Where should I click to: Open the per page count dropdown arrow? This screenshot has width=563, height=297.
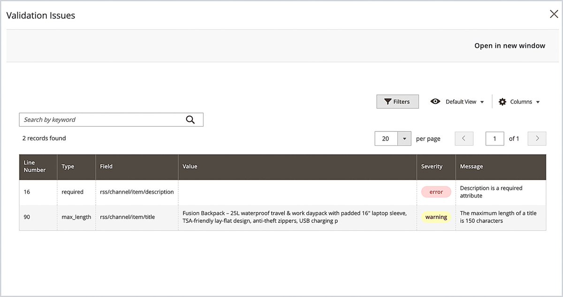coord(404,138)
